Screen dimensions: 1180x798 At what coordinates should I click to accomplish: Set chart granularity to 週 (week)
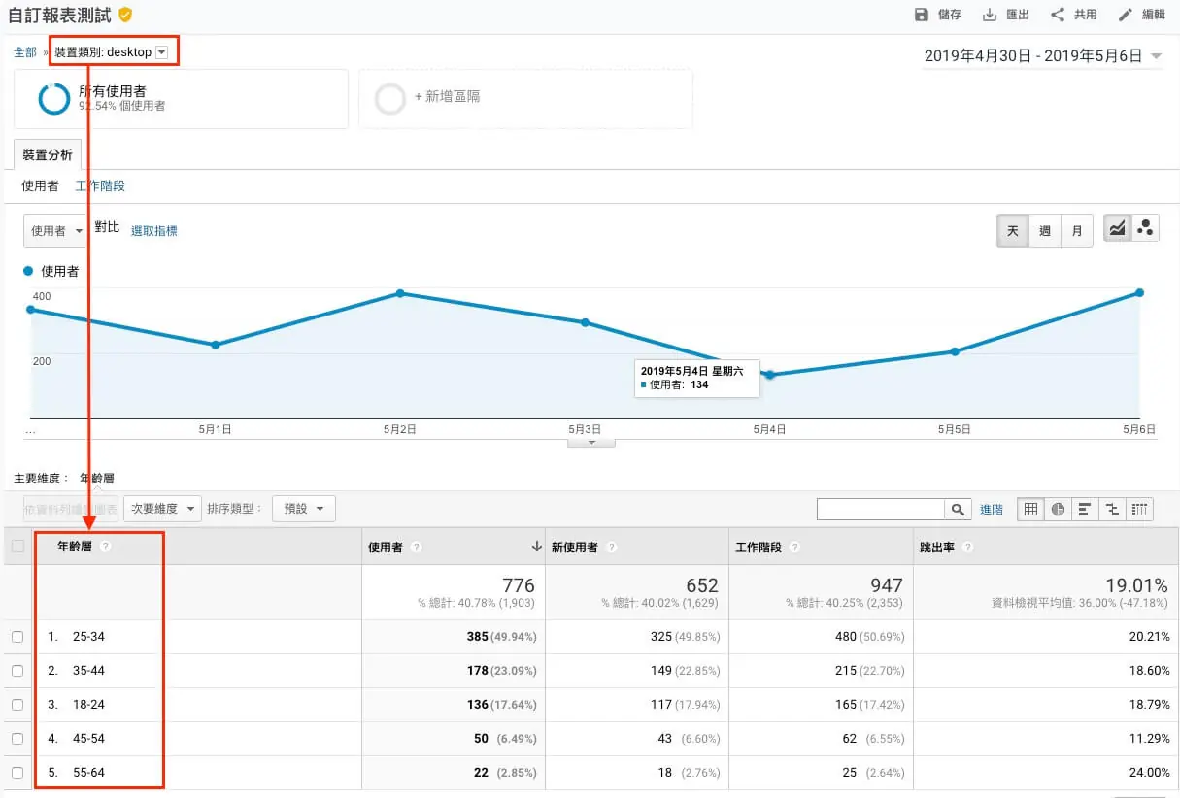click(x=1045, y=230)
